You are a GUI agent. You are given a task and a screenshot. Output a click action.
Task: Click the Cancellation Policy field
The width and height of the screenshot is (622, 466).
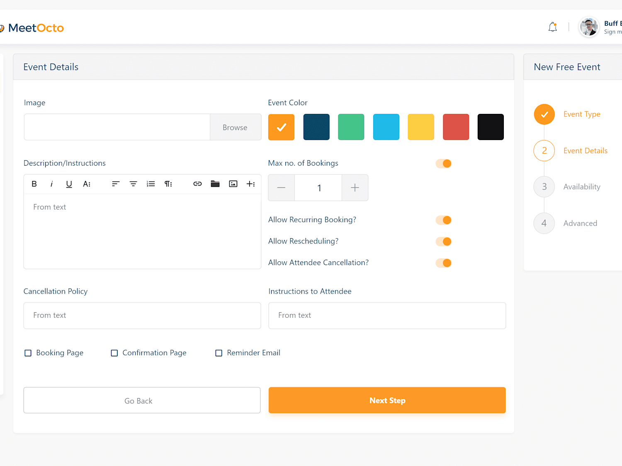(142, 316)
